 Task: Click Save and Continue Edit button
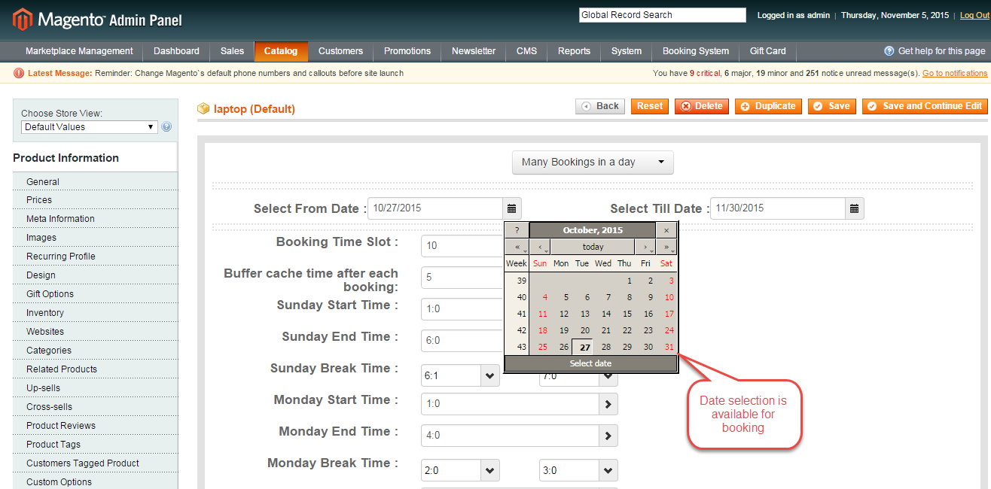[925, 106]
